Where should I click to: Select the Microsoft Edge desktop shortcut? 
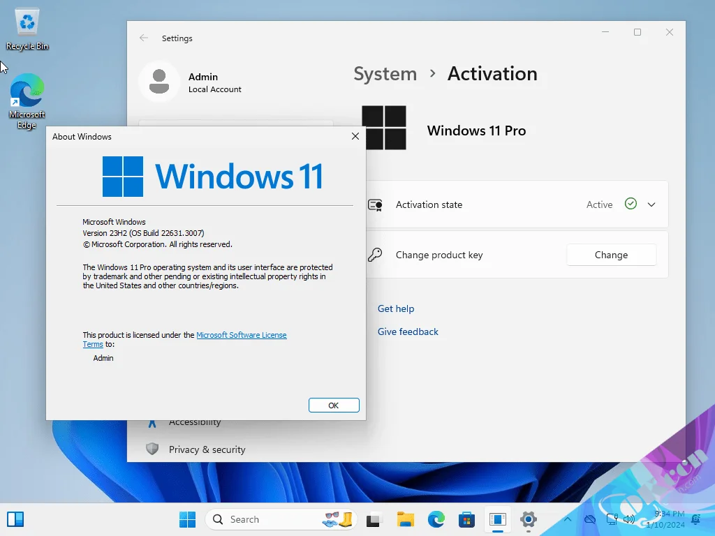point(27,101)
